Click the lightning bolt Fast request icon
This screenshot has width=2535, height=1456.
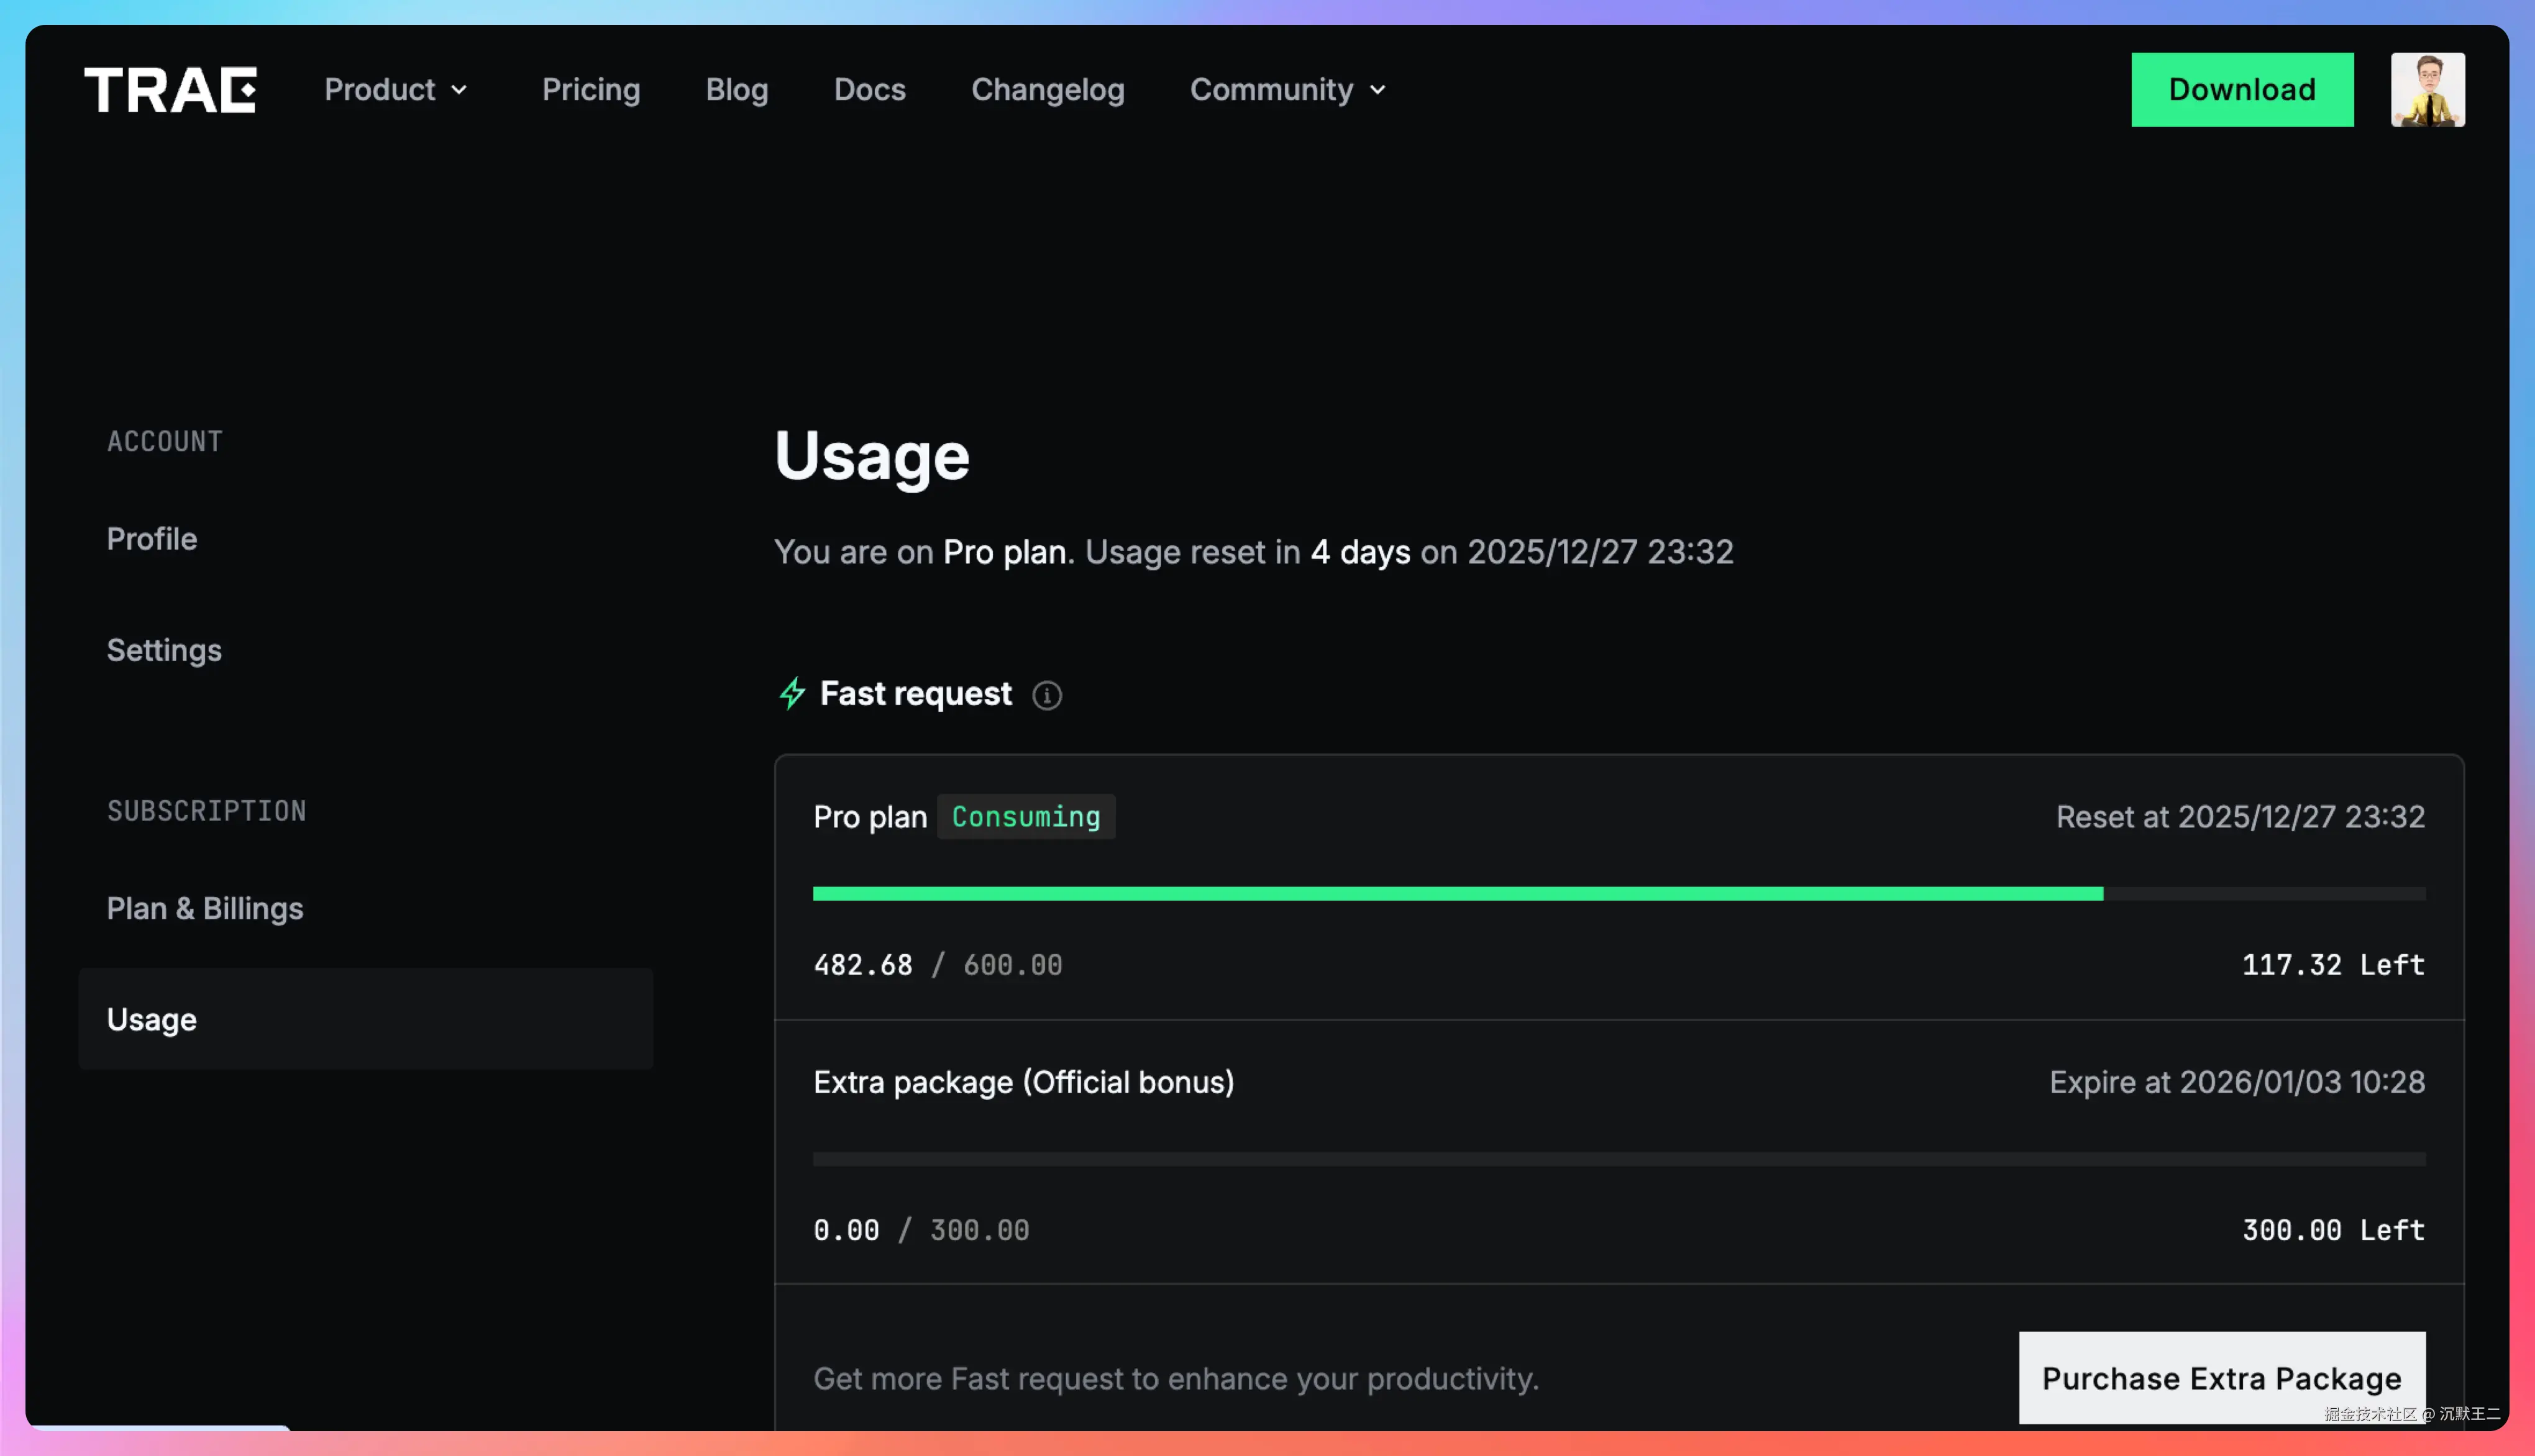792,693
